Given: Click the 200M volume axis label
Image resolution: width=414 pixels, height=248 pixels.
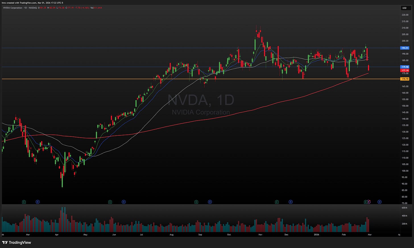Looking at the screenshot, I should click(404, 224).
